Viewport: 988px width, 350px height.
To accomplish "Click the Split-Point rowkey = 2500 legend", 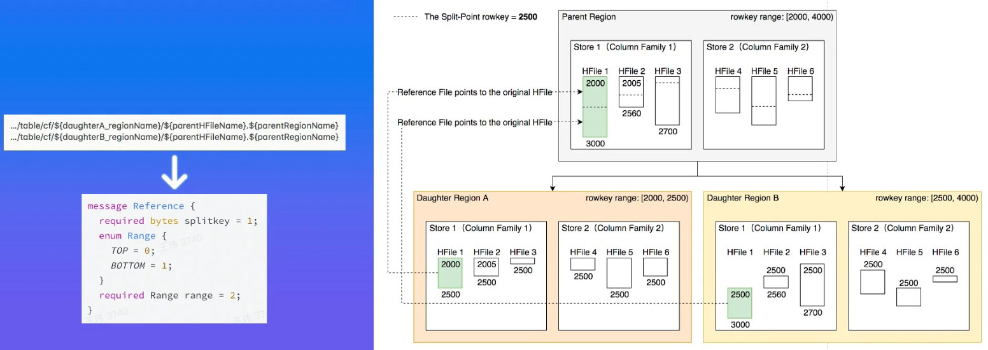I will [465, 17].
